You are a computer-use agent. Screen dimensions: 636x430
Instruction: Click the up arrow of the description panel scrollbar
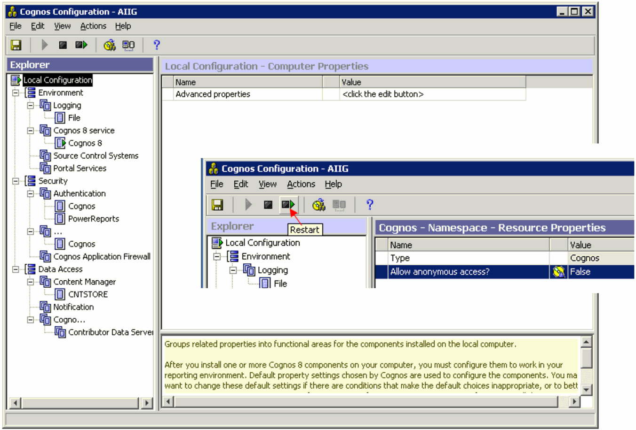tap(586, 342)
